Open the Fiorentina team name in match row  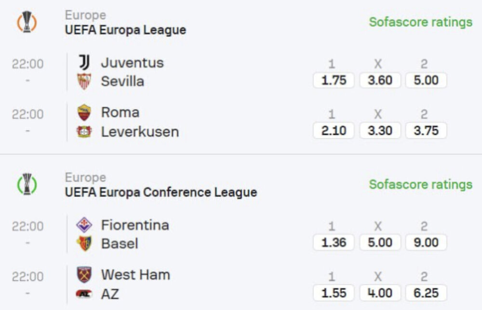point(135,225)
